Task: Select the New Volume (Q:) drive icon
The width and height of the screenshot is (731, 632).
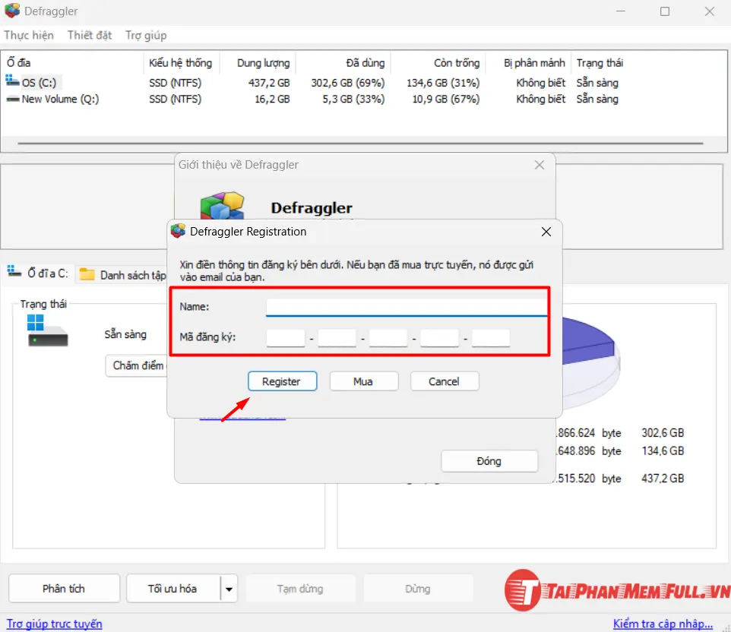Action: click(12, 99)
